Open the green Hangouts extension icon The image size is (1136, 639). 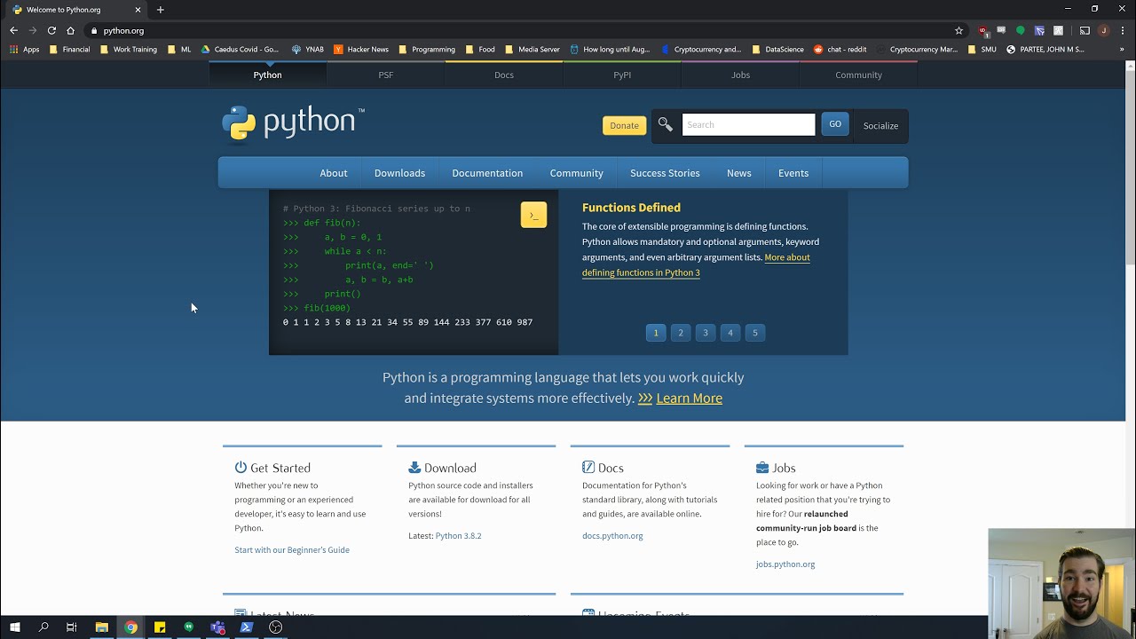(1021, 30)
